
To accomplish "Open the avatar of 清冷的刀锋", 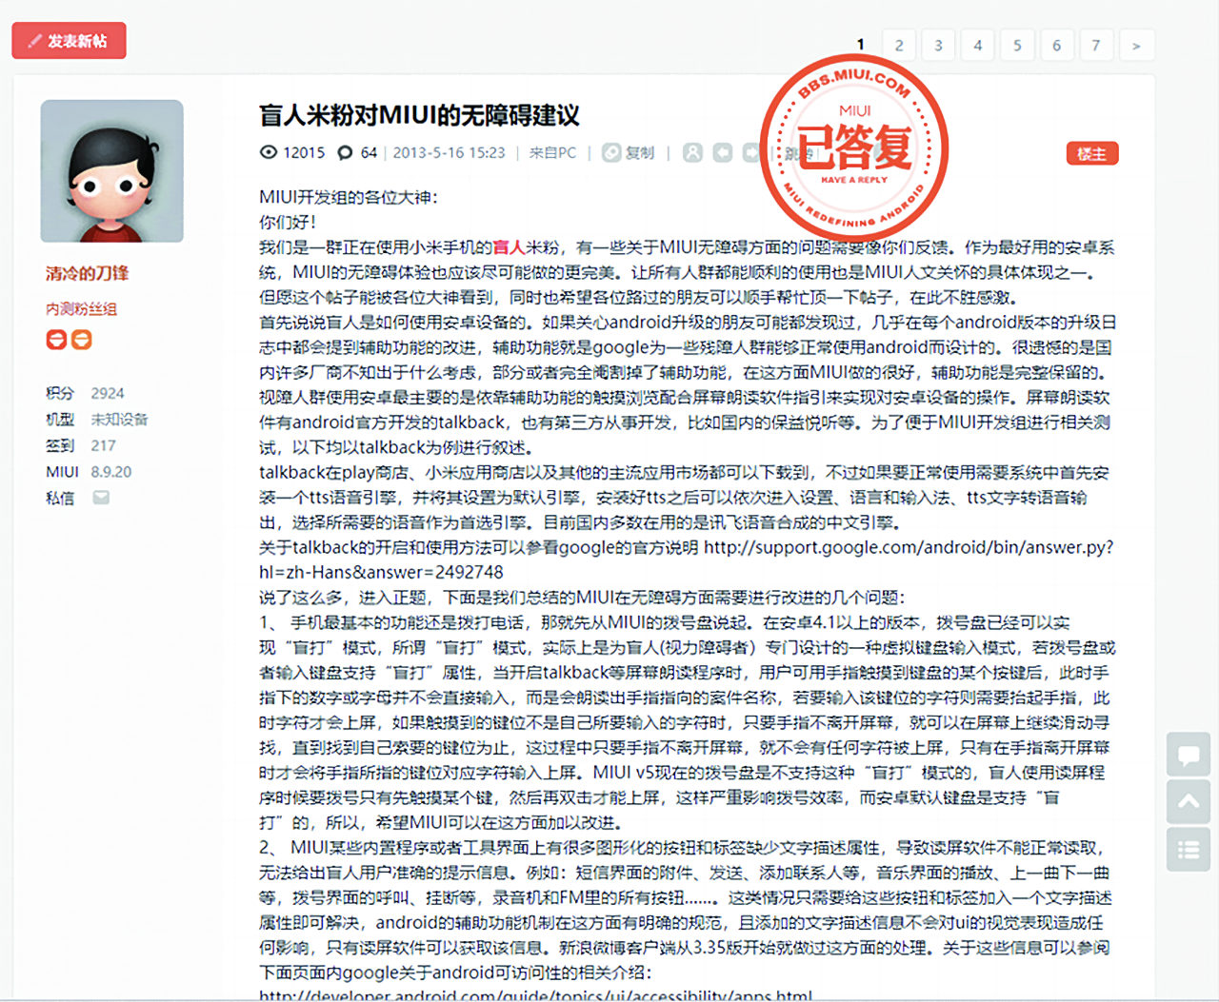I will pyautogui.click(x=111, y=171).
